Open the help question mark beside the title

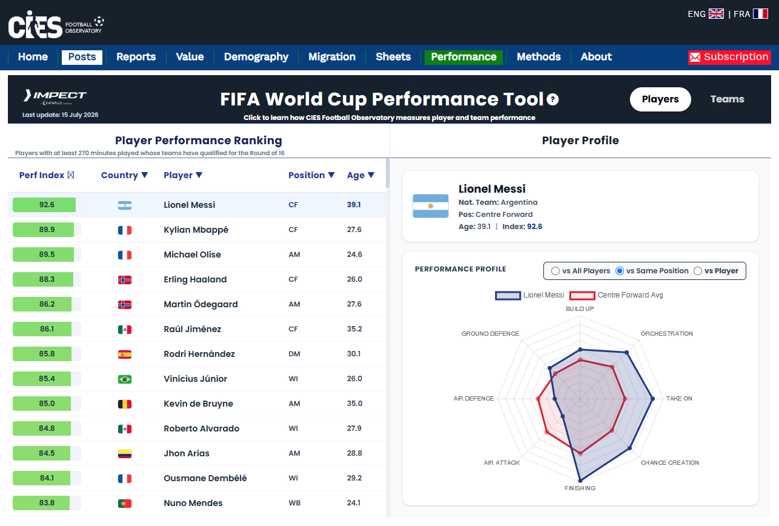[x=552, y=99]
